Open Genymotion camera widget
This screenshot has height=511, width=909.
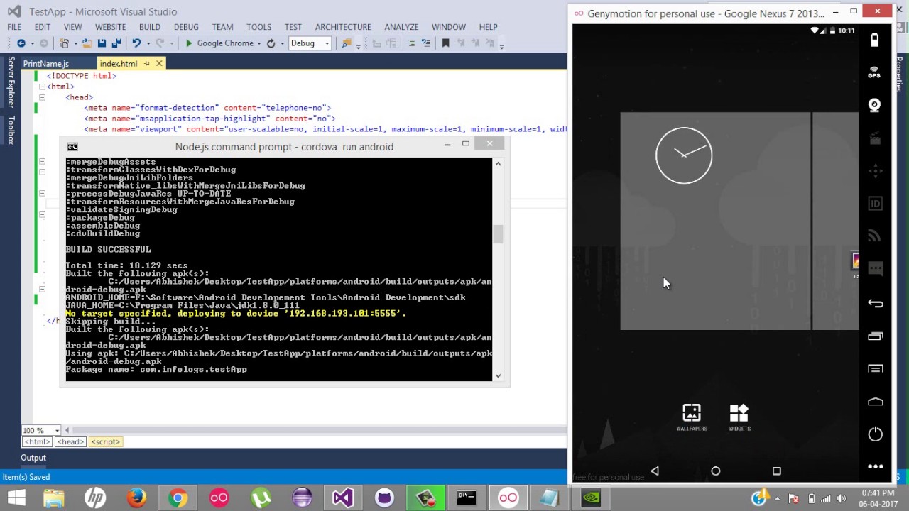tap(875, 106)
